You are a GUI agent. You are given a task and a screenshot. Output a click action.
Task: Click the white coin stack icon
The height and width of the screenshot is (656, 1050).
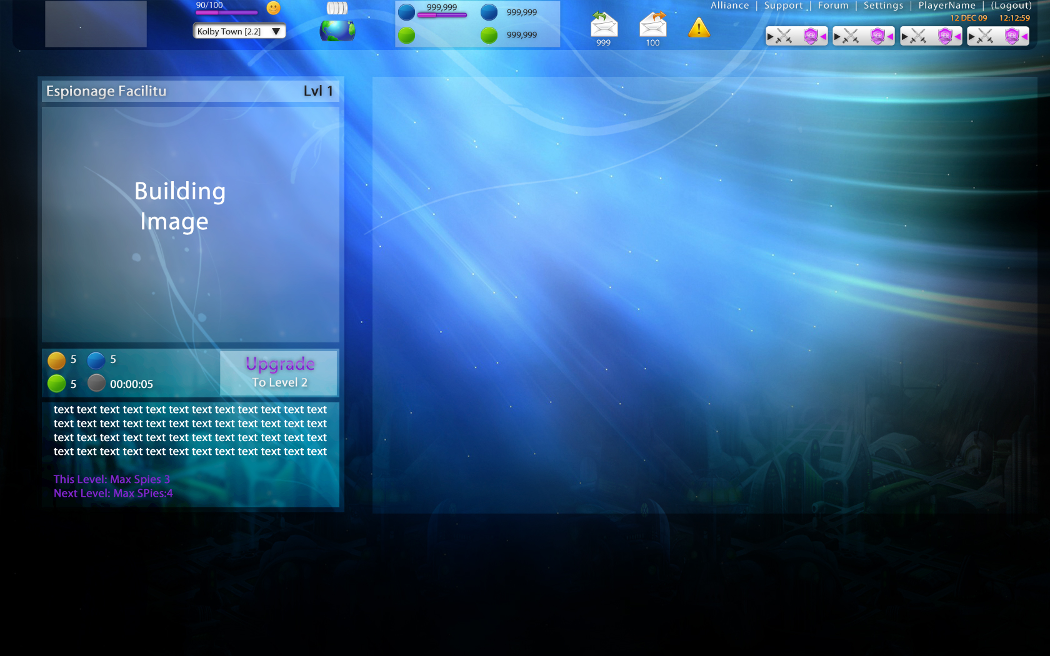tap(337, 8)
